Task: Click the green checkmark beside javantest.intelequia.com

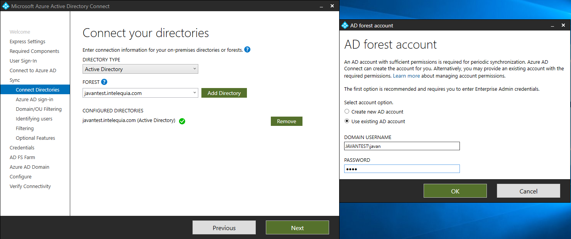Action: [182, 121]
